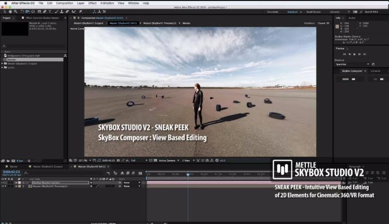
Task: Switch to the Audio panel tab
Action: click(x=352, y=17)
